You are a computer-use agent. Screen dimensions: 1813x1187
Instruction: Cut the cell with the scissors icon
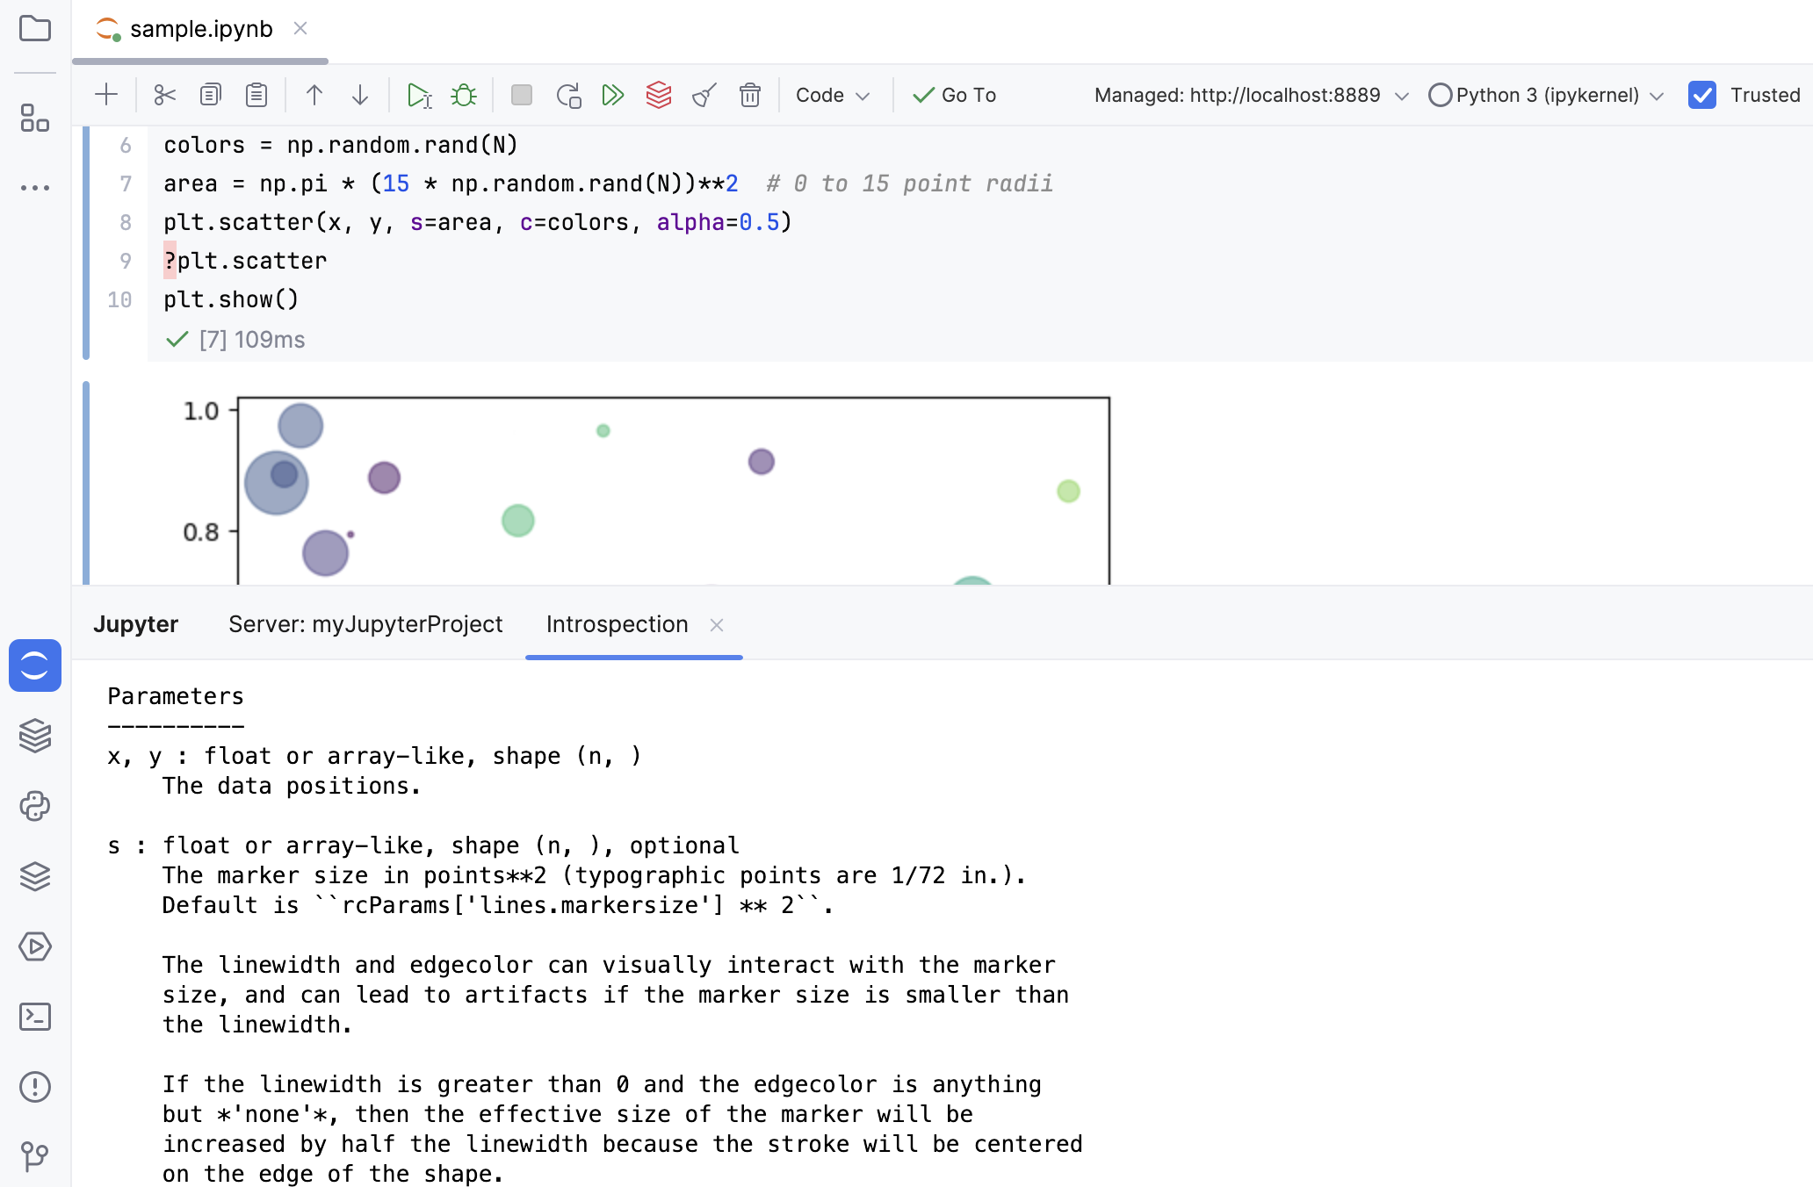[164, 95]
